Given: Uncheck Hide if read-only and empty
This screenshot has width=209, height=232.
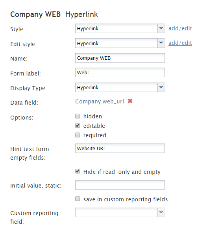Looking at the screenshot, I should coord(78,171).
